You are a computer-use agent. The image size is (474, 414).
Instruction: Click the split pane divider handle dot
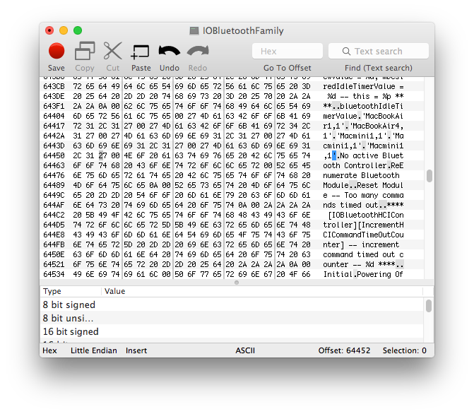point(237,283)
